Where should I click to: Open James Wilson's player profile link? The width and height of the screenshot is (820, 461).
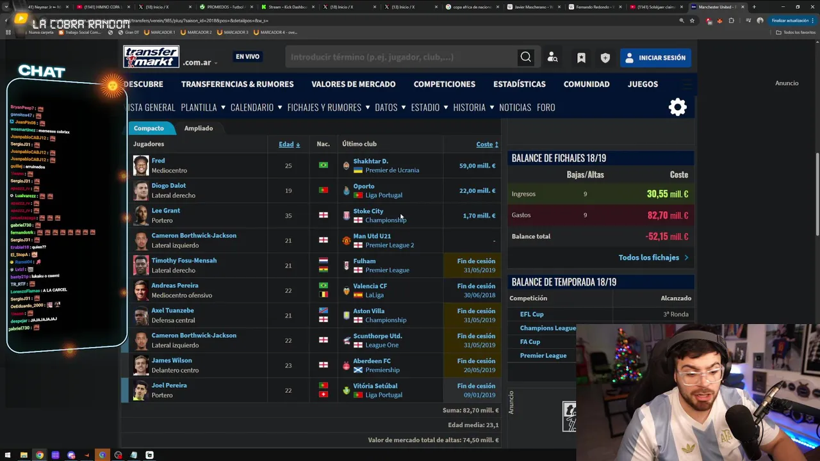(172, 360)
